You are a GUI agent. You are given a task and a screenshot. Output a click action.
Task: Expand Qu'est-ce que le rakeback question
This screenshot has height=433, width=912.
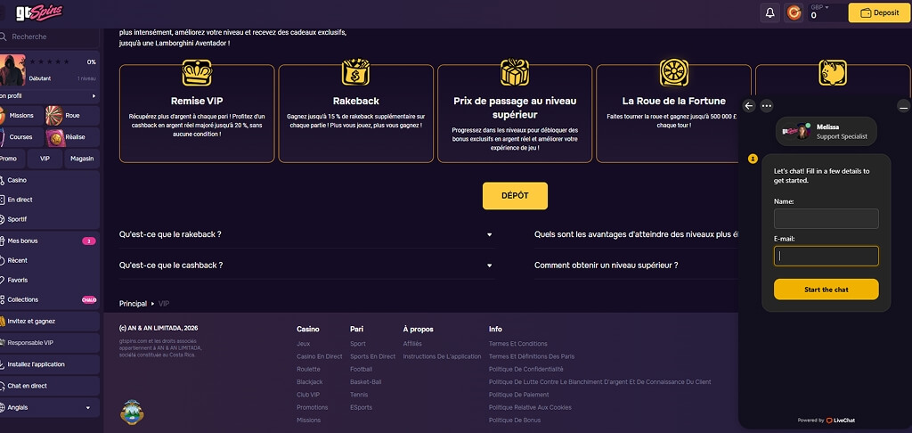coord(307,234)
